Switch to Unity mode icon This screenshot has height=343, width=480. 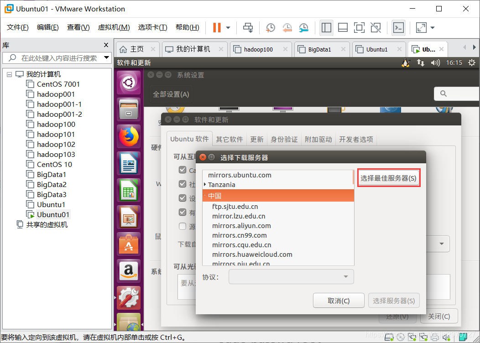(x=376, y=27)
